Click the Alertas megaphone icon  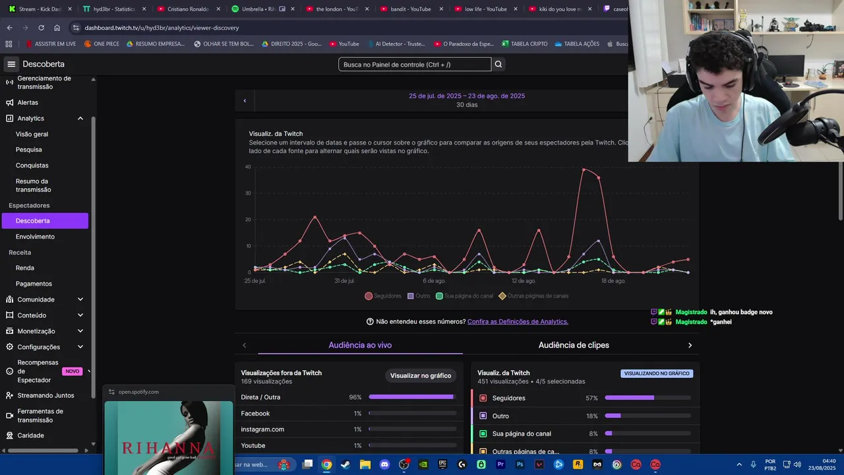point(9,102)
